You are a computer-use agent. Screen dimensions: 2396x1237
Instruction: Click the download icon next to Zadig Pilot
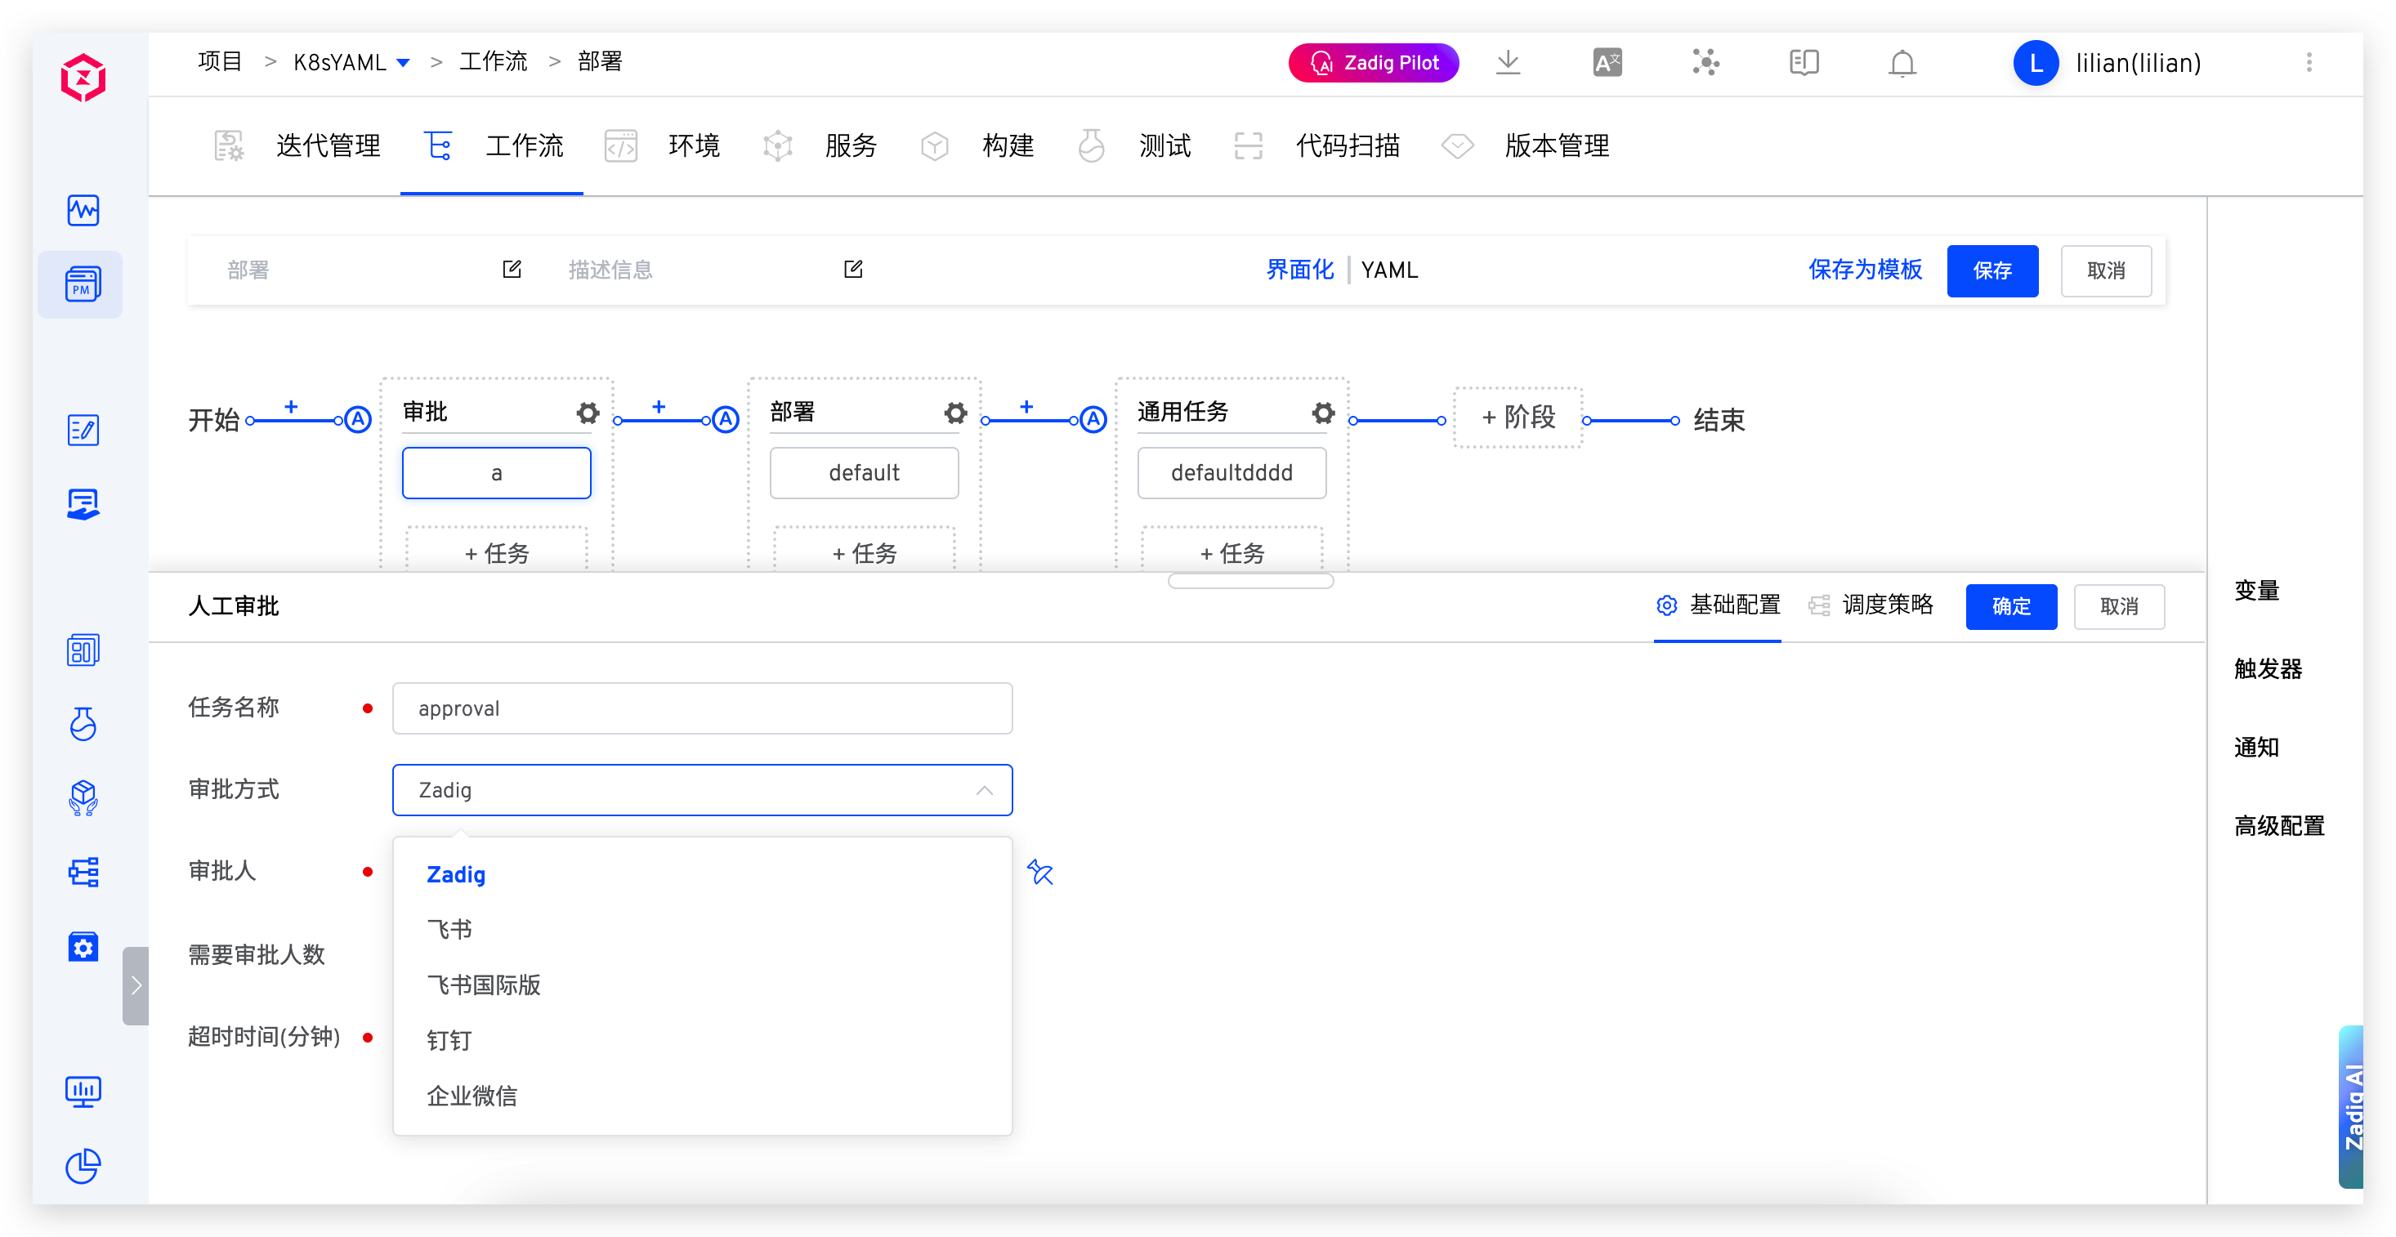coord(1509,62)
